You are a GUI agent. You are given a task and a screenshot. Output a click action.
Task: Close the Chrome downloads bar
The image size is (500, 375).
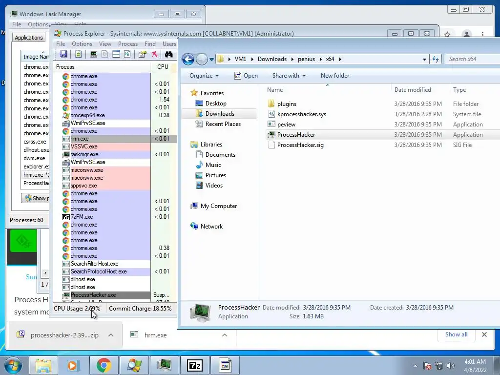pyautogui.click(x=484, y=334)
